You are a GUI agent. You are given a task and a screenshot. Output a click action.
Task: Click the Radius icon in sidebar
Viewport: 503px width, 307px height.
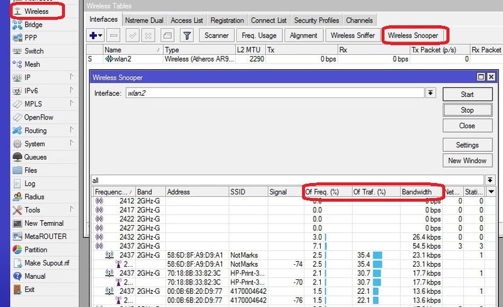tap(18, 197)
